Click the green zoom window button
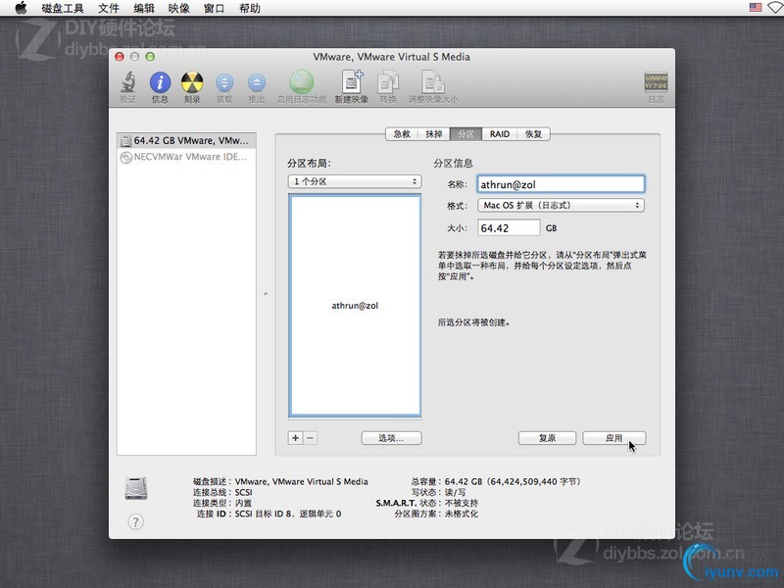 (150, 57)
